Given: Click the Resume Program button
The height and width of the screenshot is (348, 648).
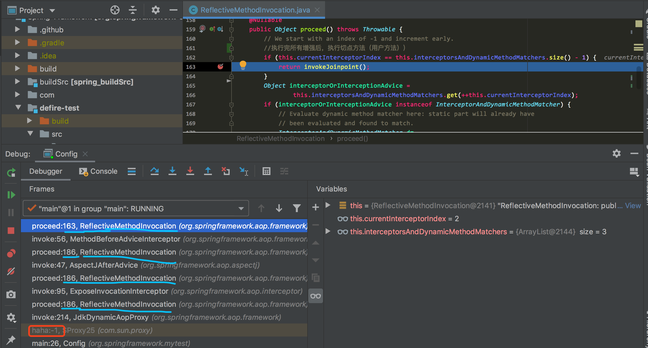Looking at the screenshot, I should tap(11, 195).
